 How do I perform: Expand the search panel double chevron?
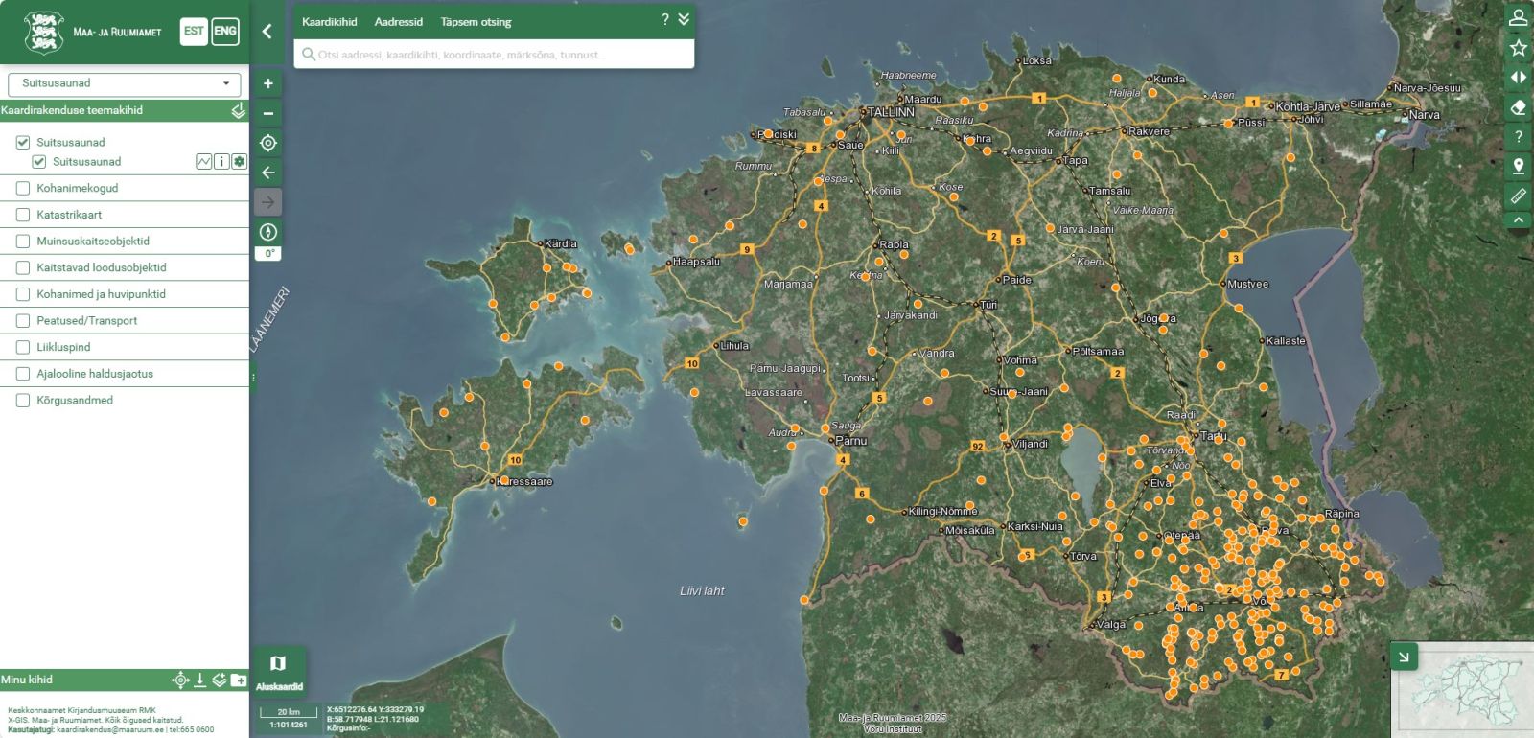coord(684,19)
